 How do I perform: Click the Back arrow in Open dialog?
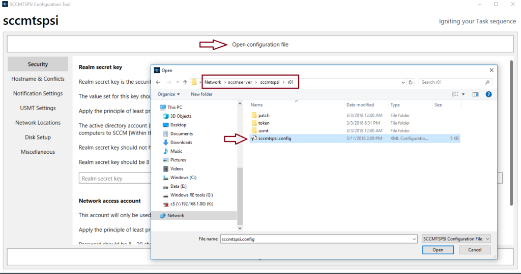point(158,82)
